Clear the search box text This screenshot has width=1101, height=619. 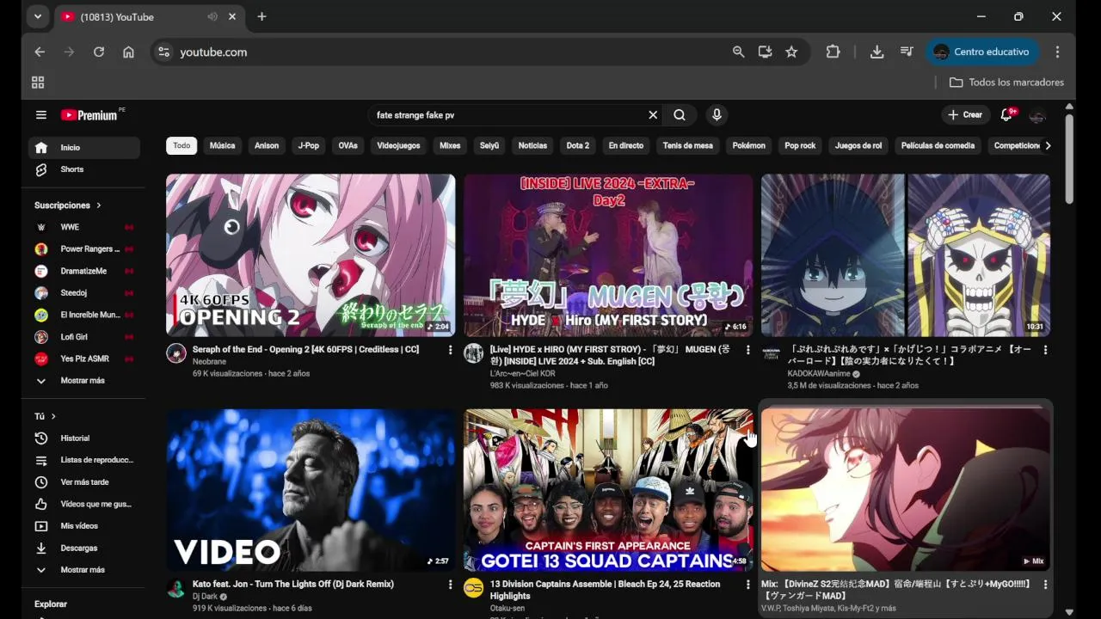coord(653,114)
